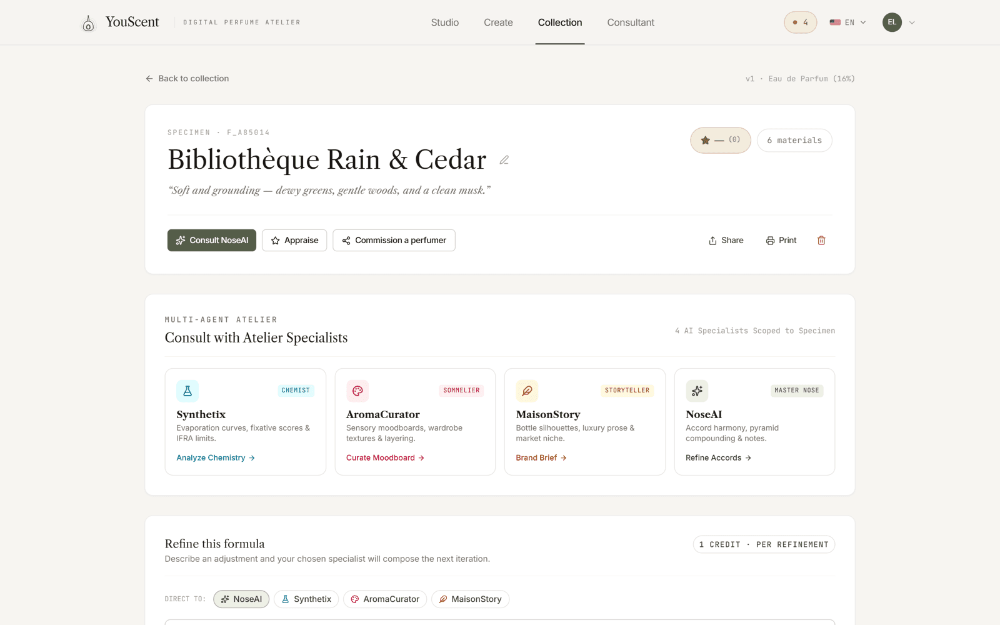1000x625 pixels.
Task: Click the MaisonStory feather icon in the Storyteller card
Action: (x=527, y=391)
